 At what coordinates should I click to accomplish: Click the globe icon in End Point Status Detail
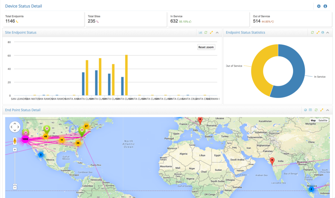pos(305,110)
